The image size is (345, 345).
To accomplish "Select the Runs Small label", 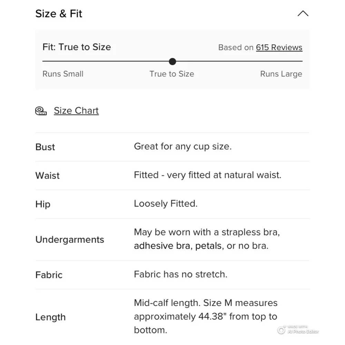I will pyautogui.click(x=63, y=74).
